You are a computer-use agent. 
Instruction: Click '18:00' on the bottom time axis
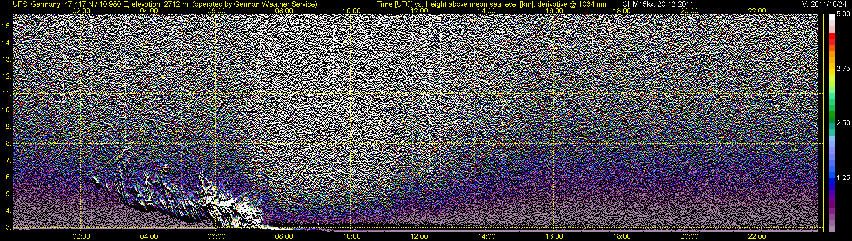[622, 236]
